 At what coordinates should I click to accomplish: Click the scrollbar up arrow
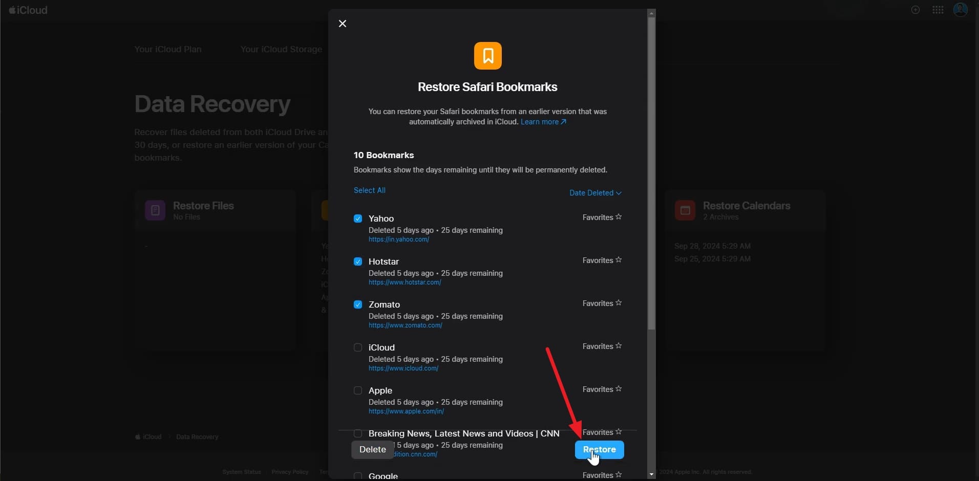[651, 13]
